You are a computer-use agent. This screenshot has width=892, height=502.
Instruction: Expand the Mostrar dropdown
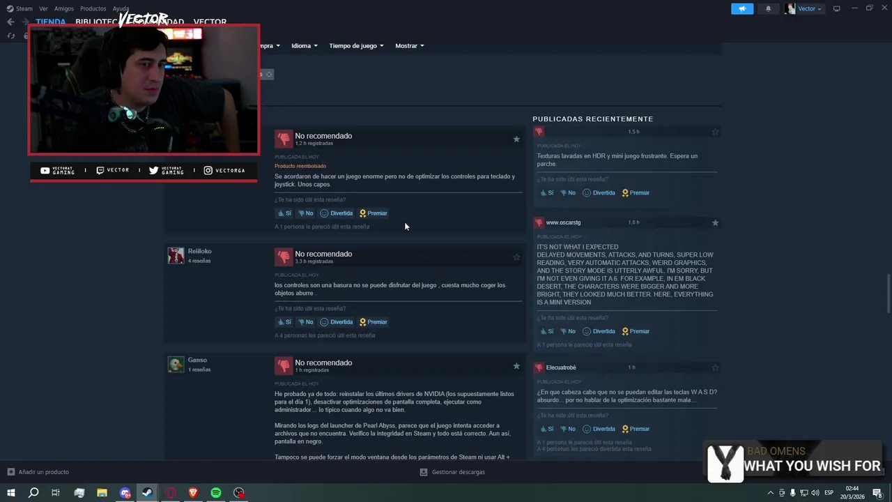[x=410, y=46]
